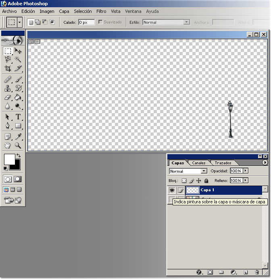Select the Crop tool
271x279 pixels.
tap(8, 68)
